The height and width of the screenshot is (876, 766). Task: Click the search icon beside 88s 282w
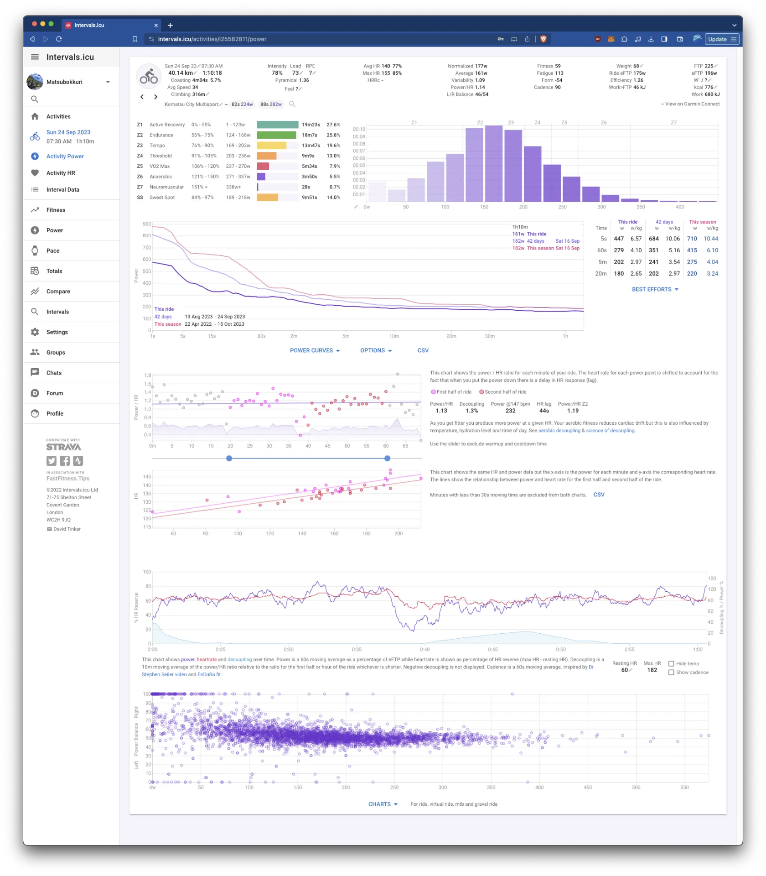coord(292,104)
